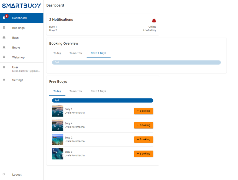
Task: Add a booking for Buoy 1
Action: 143,111
